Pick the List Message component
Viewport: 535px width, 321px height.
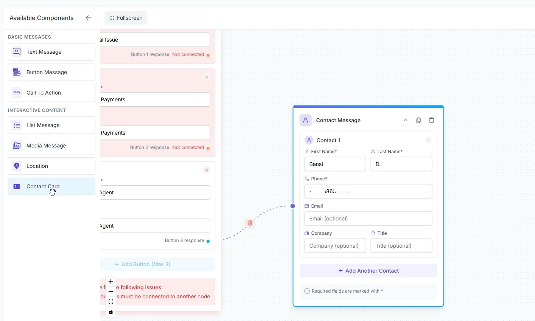[51, 125]
